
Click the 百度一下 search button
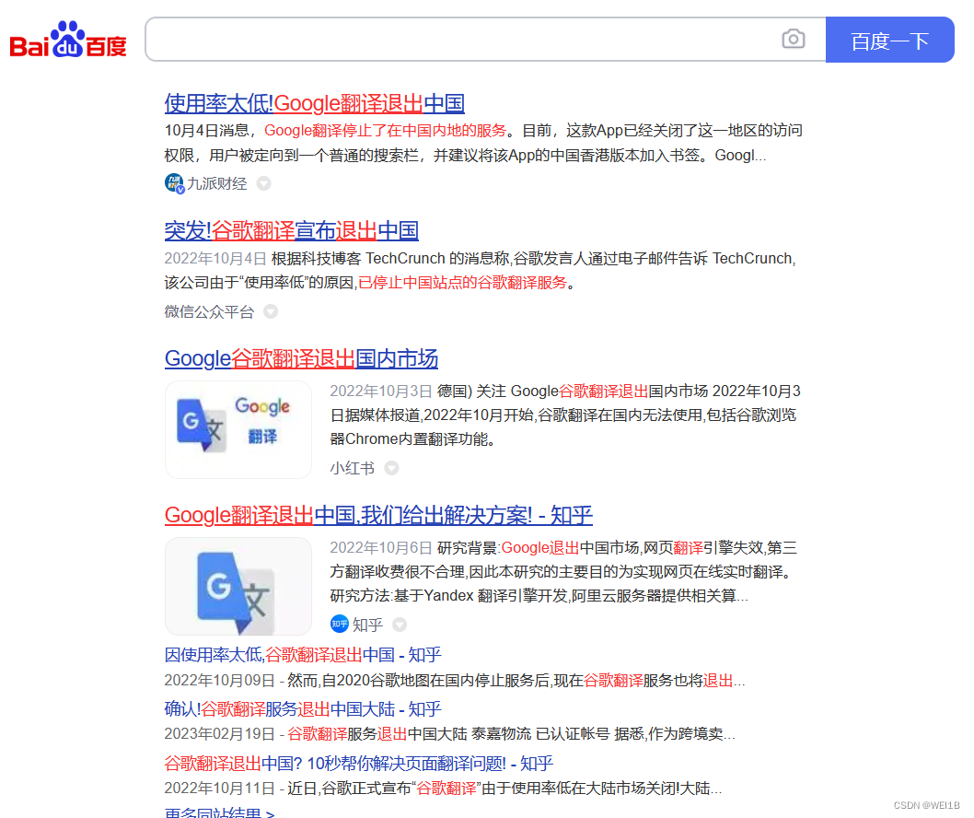coord(889,40)
